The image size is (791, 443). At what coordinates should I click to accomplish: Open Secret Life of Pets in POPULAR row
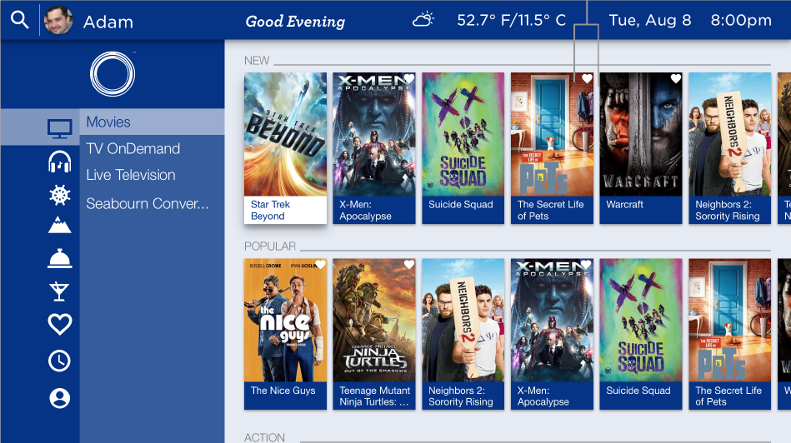(730, 321)
